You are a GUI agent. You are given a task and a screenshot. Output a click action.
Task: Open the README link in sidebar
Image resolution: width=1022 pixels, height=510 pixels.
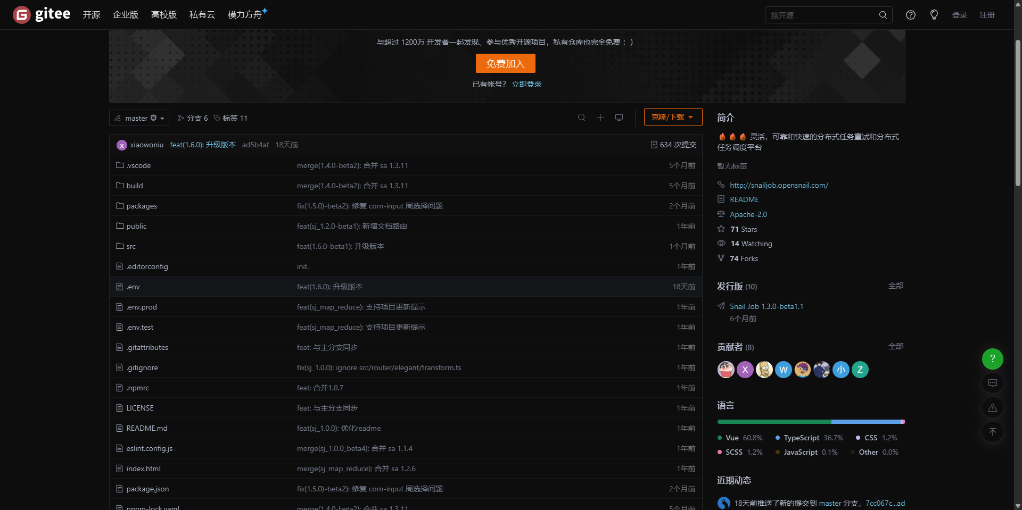pyautogui.click(x=744, y=199)
